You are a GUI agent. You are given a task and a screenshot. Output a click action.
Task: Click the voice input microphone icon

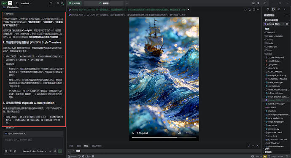point(55,151)
